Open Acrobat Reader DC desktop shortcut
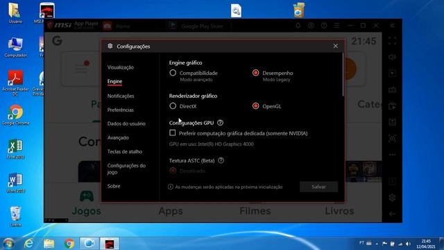Screen dimensions: 444x250 15,83
